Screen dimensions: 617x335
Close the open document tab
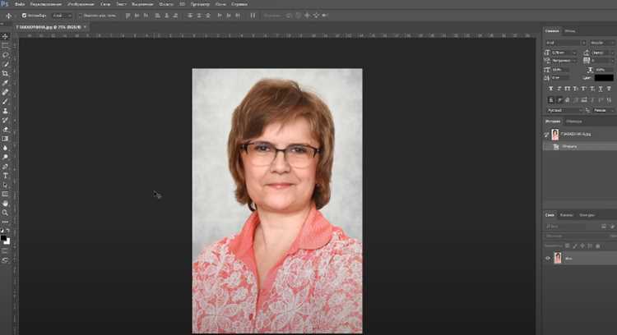click(x=85, y=27)
